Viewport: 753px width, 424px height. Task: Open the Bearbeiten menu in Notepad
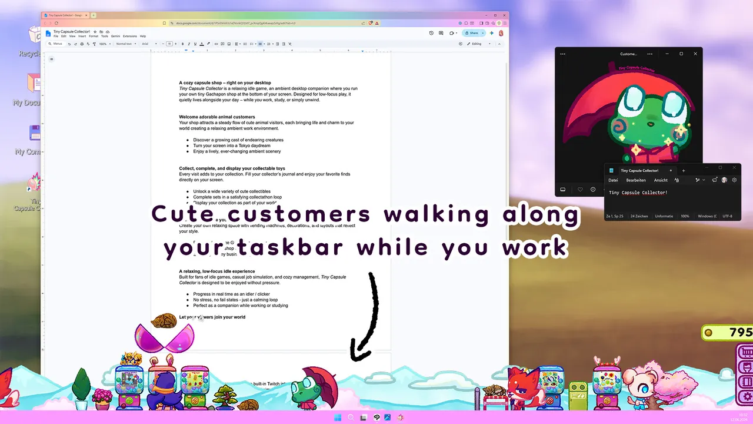click(x=636, y=180)
